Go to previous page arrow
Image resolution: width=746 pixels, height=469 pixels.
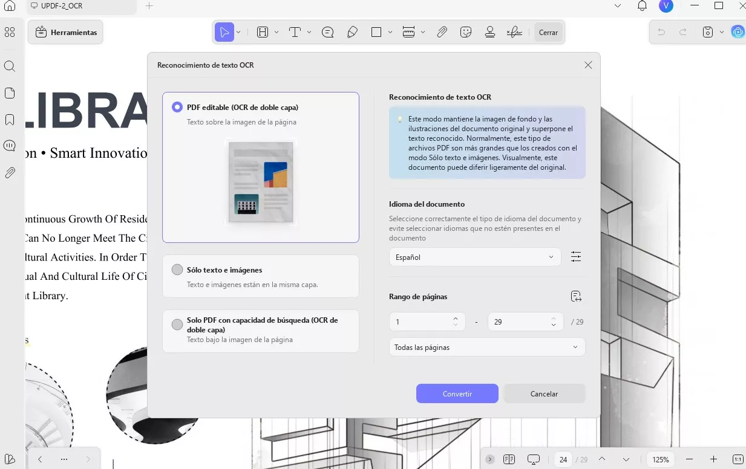[601, 459]
